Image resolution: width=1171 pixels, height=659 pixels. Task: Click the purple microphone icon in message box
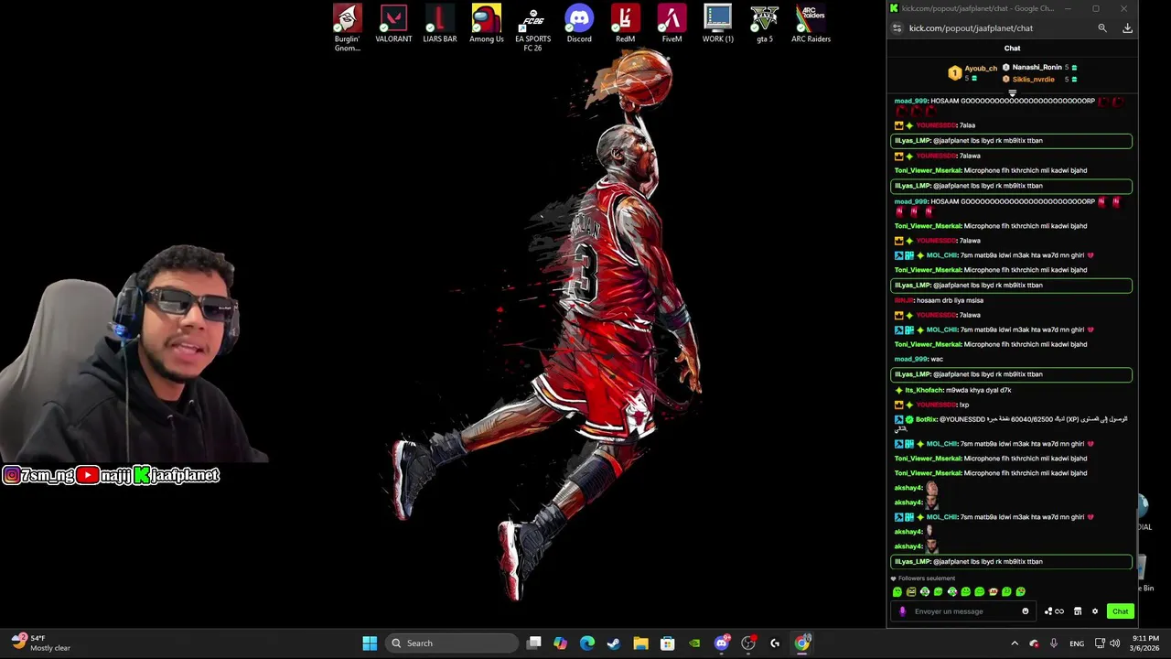902,611
